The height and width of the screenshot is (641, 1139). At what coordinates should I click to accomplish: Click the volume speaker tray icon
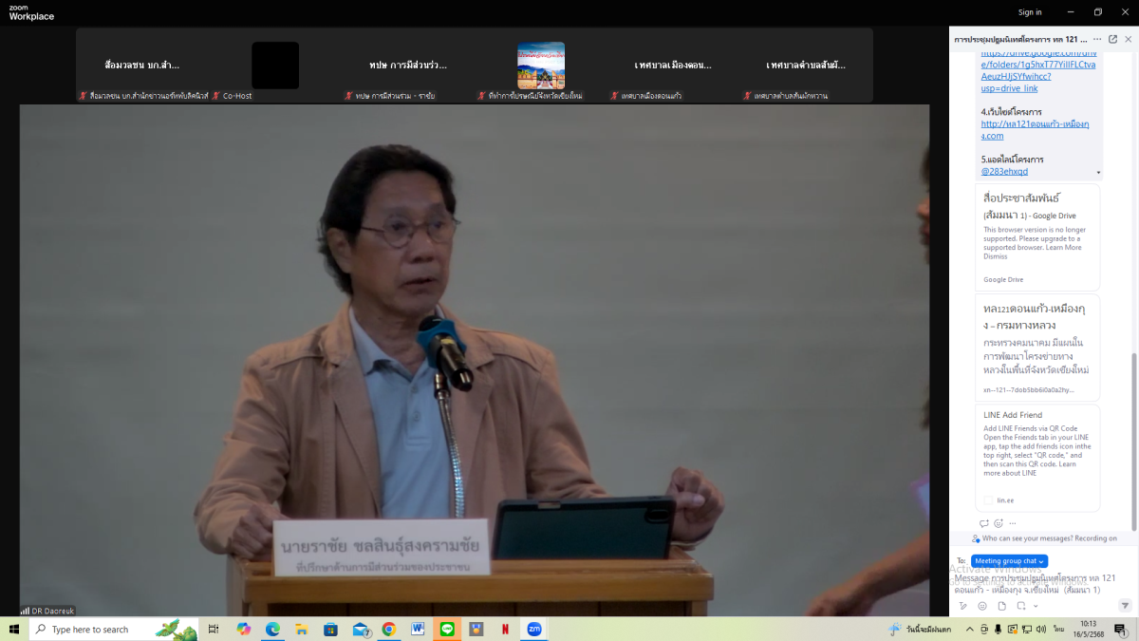1041,629
